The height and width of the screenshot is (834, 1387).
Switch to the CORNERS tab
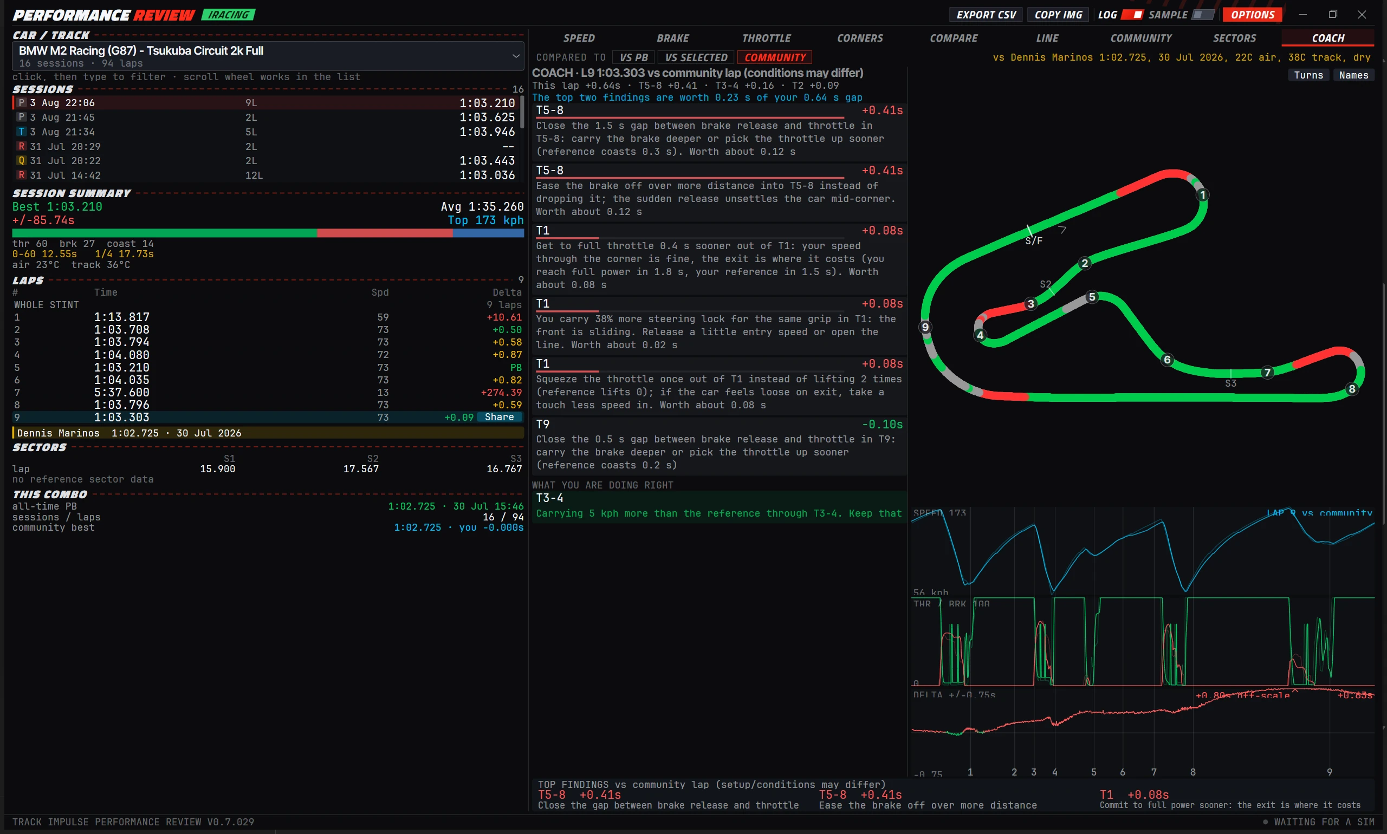tap(860, 38)
